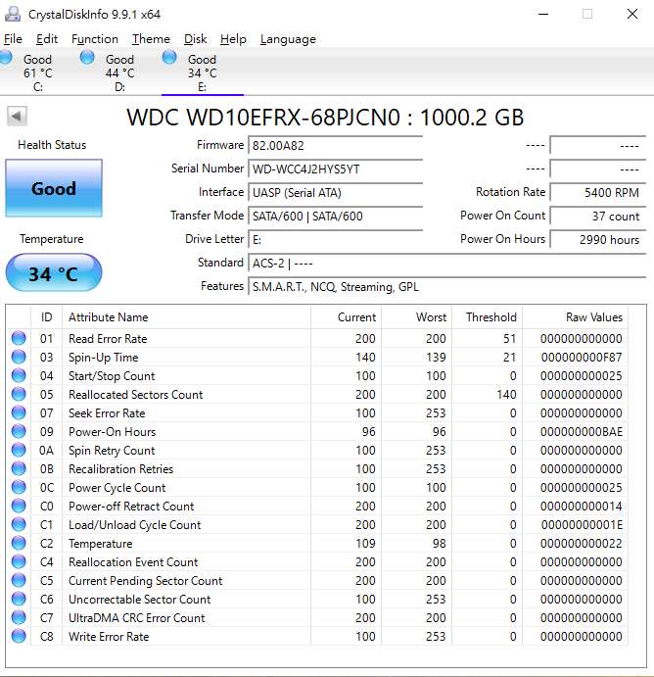Open the Disk menu
The height and width of the screenshot is (677, 654).
pyautogui.click(x=196, y=39)
